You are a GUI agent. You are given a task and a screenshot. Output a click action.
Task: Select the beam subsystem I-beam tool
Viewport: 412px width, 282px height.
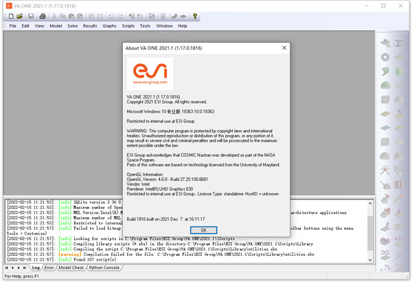point(399,43)
